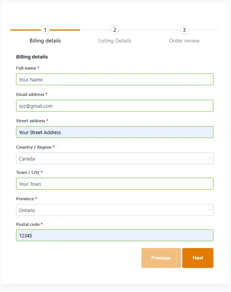Viewport: 231px width, 292px height.
Task: Jump to the Order review step label
Action: click(184, 41)
